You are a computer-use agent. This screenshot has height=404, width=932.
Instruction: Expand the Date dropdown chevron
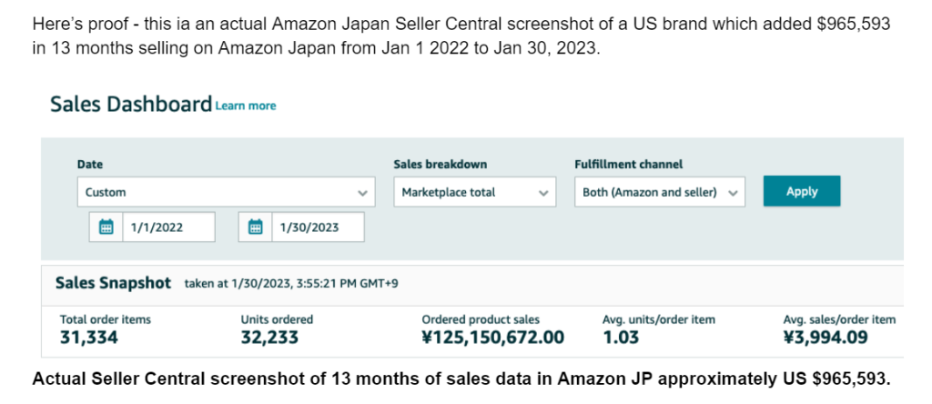pos(362,193)
